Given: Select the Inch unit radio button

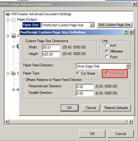Looking at the screenshot, I should click(107, 45).
